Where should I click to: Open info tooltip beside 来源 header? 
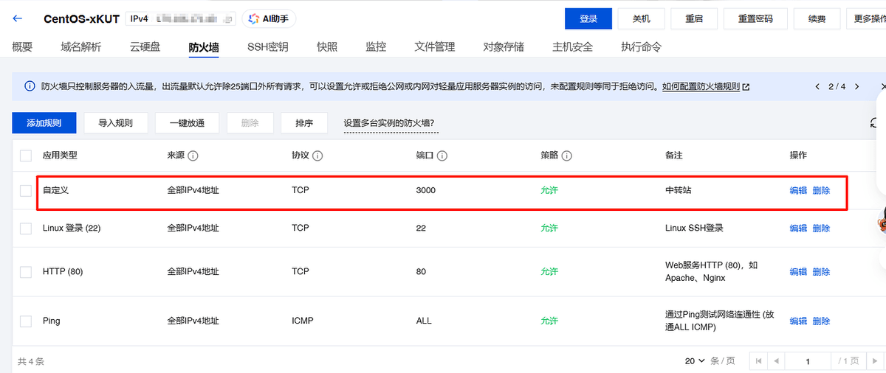193,156
